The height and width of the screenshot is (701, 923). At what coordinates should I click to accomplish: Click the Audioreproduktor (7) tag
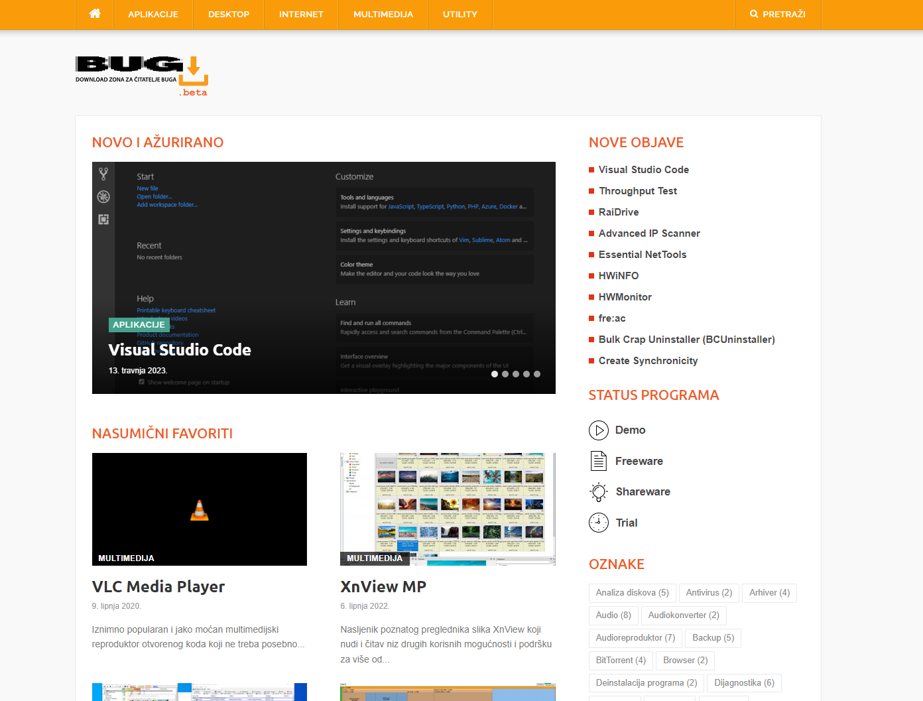pyautogui.click(x=635, y=638)
